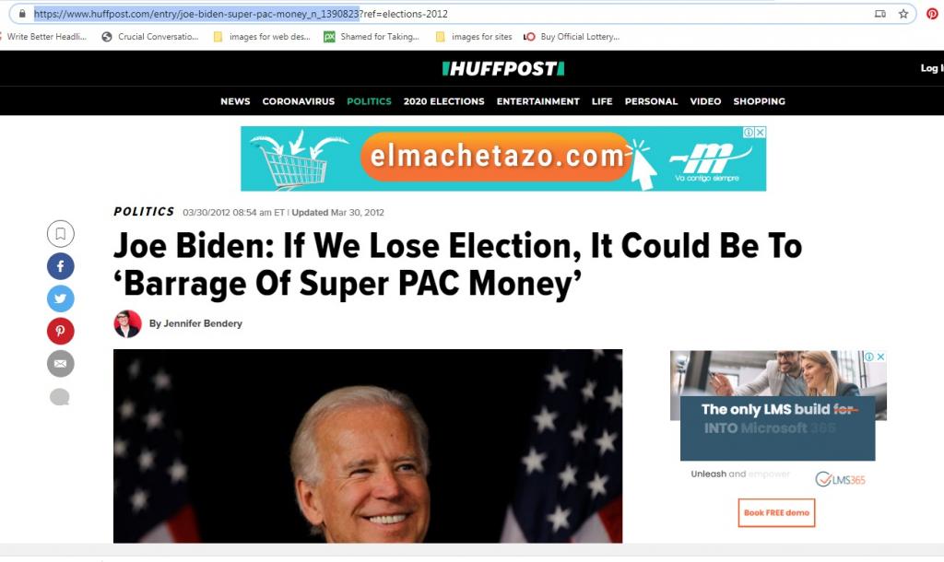944x562 pixels.
Task: Share the article by email icon
Action: (60, 363)
